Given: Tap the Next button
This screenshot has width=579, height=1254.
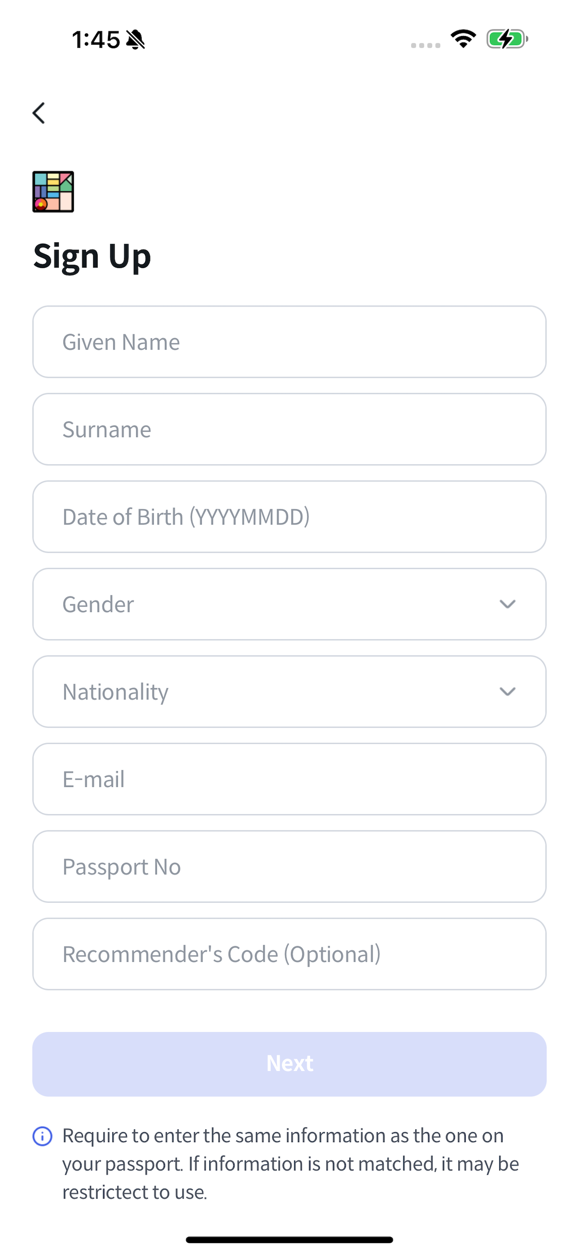Looking at the screenshot, I should coord(289,1064).
